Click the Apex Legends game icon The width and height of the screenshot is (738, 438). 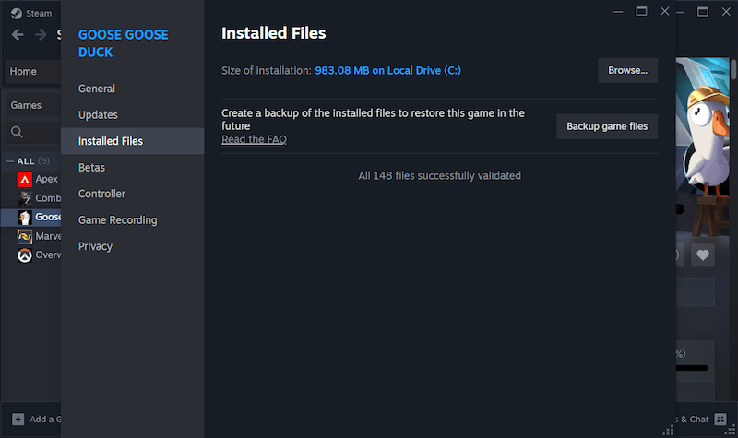pyautogui.click(x=25, y=179)
